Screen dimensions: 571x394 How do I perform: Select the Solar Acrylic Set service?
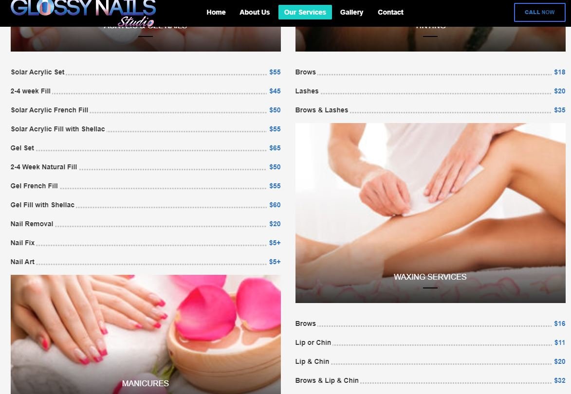pos(37,72)
